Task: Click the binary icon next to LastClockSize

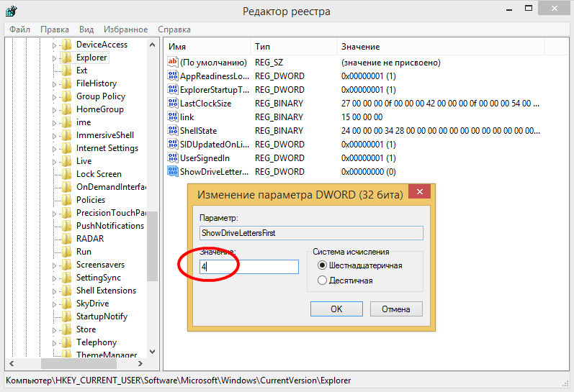Action: [173, 103]
